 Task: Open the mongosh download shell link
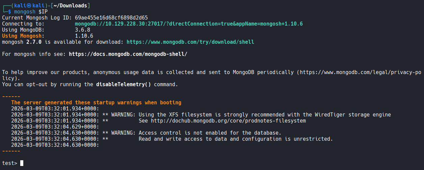pos(190,42)
